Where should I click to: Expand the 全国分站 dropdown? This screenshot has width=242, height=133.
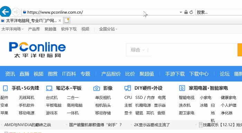(108, 29)
